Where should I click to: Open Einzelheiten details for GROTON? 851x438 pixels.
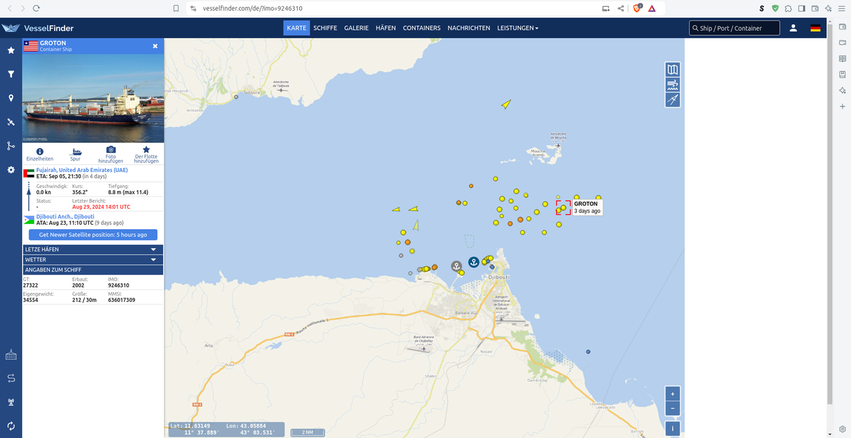point(40,154)
